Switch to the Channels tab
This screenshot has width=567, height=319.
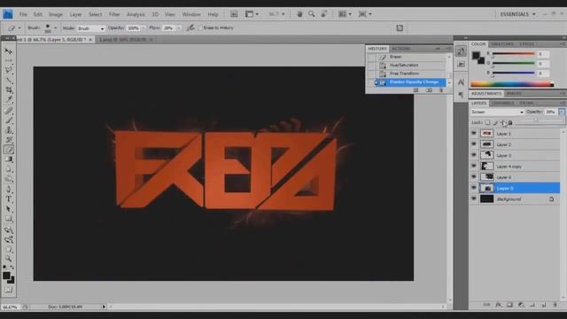(502, 104)
